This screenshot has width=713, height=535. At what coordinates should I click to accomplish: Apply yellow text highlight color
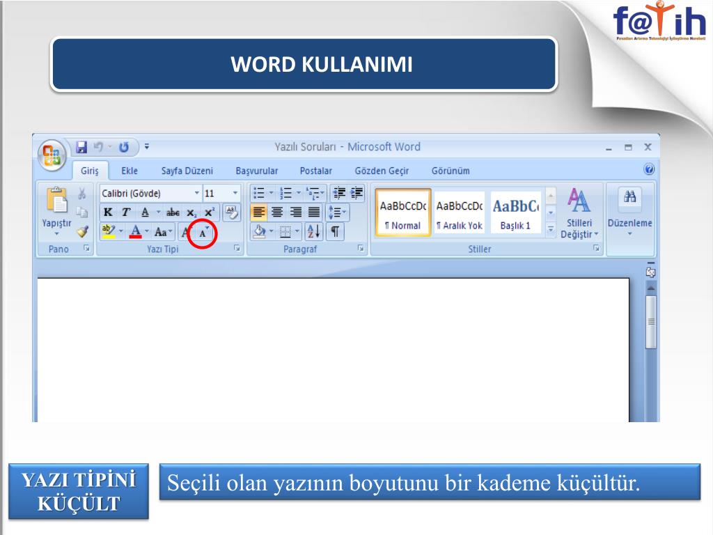(108, 231)
